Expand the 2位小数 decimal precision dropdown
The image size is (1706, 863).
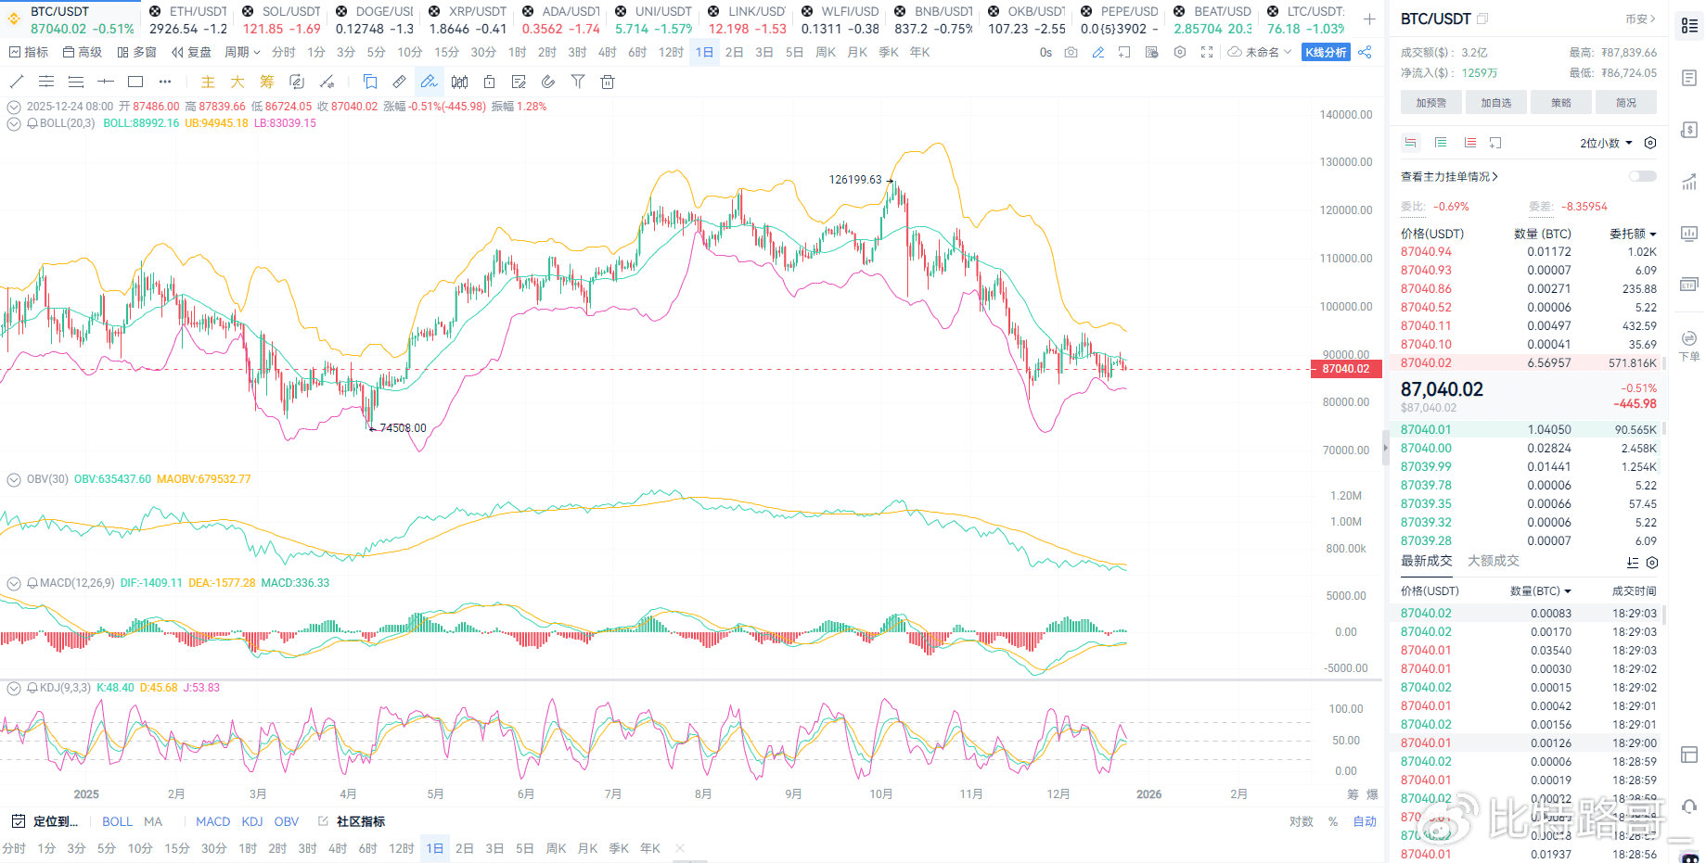1606,143
